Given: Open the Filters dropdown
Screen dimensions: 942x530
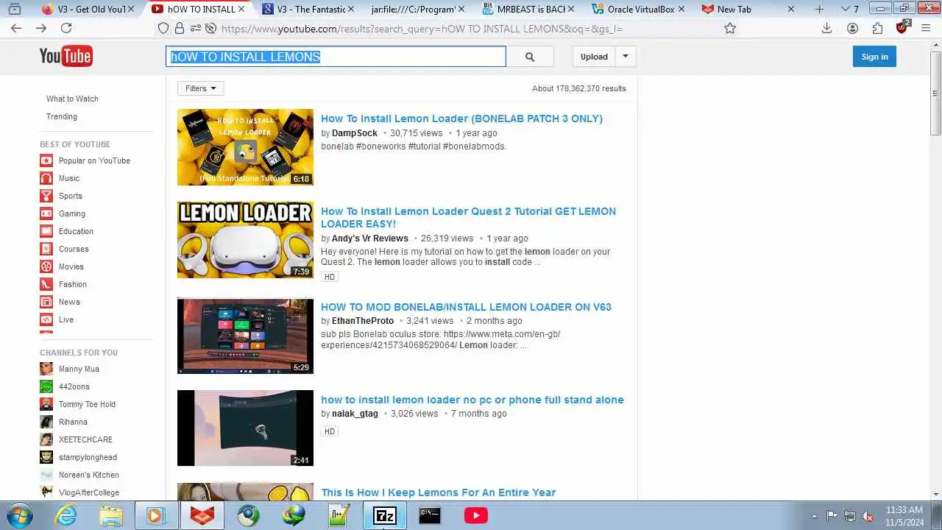Looking at the screenshot, I should coord(200,88).
